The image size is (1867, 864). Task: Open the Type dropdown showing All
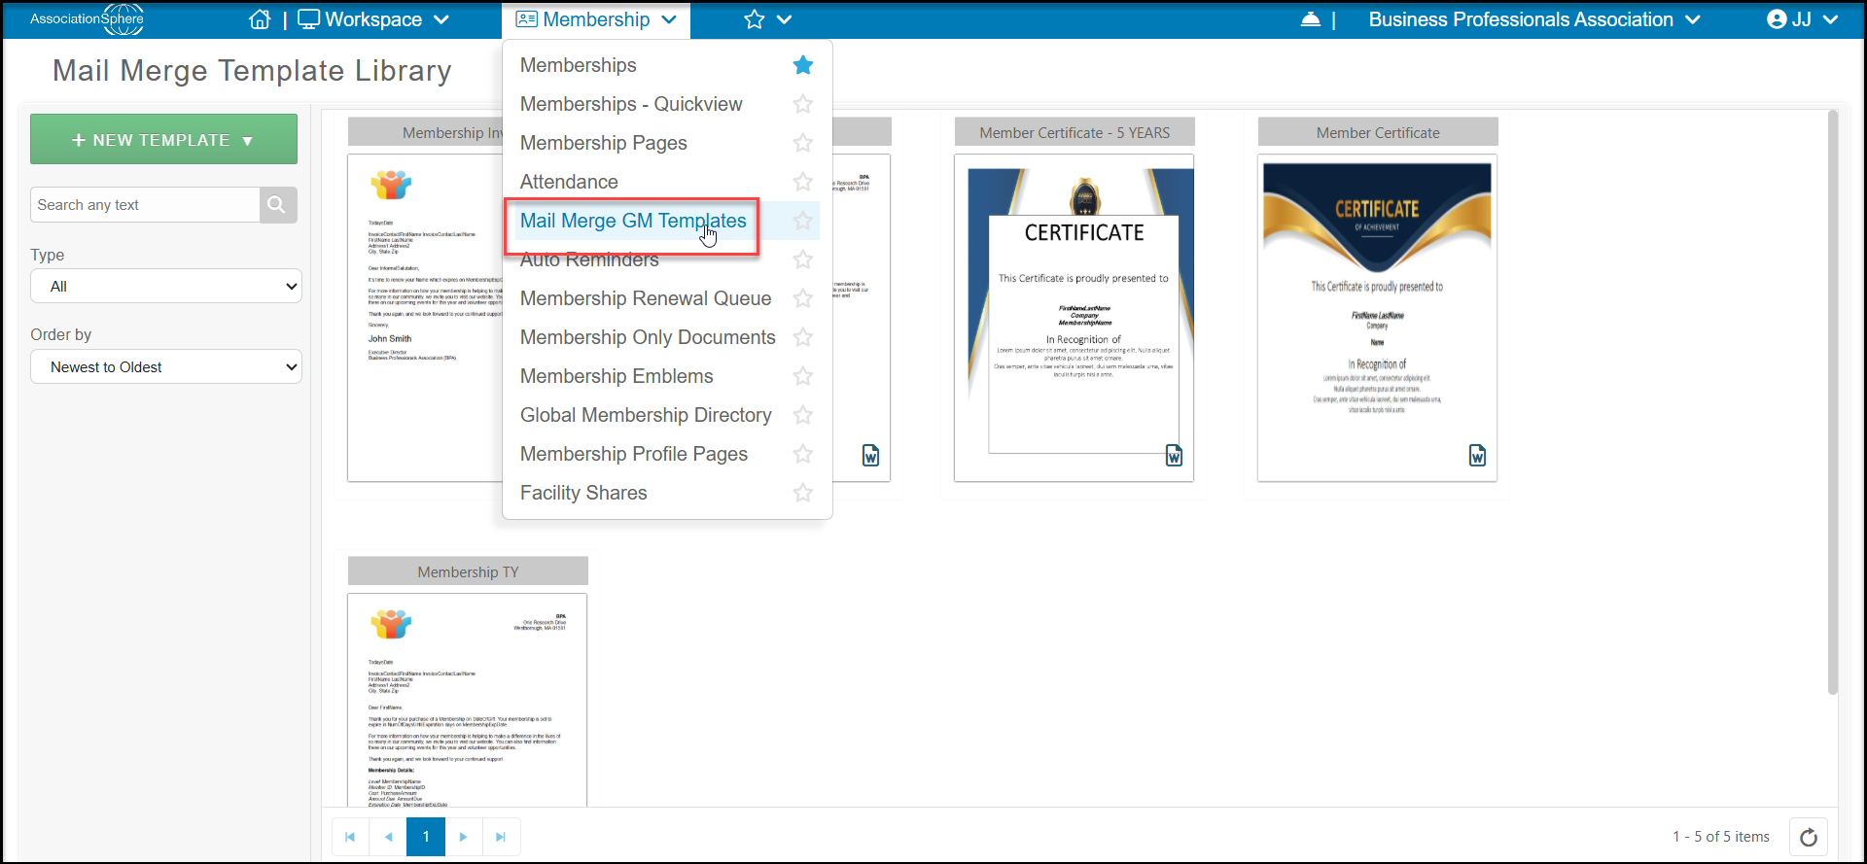[x=166, y=287]
